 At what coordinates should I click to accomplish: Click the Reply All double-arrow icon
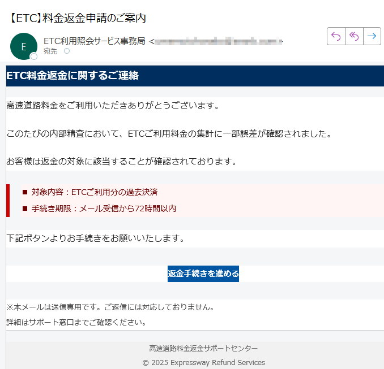(354, 36)
